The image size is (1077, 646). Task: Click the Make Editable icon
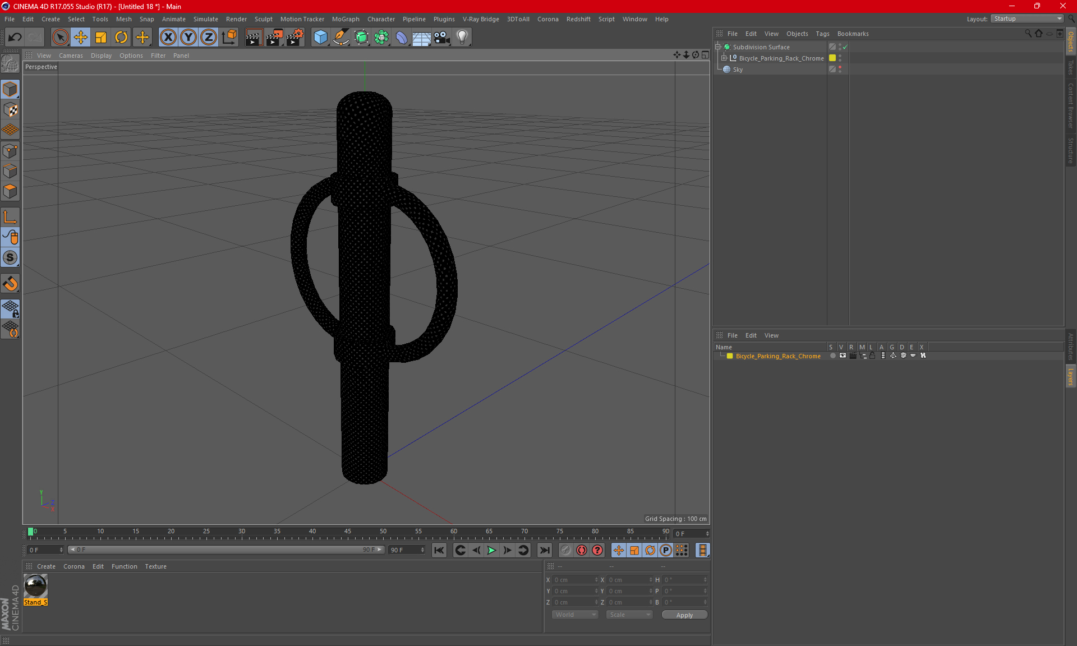coord(10,64)
